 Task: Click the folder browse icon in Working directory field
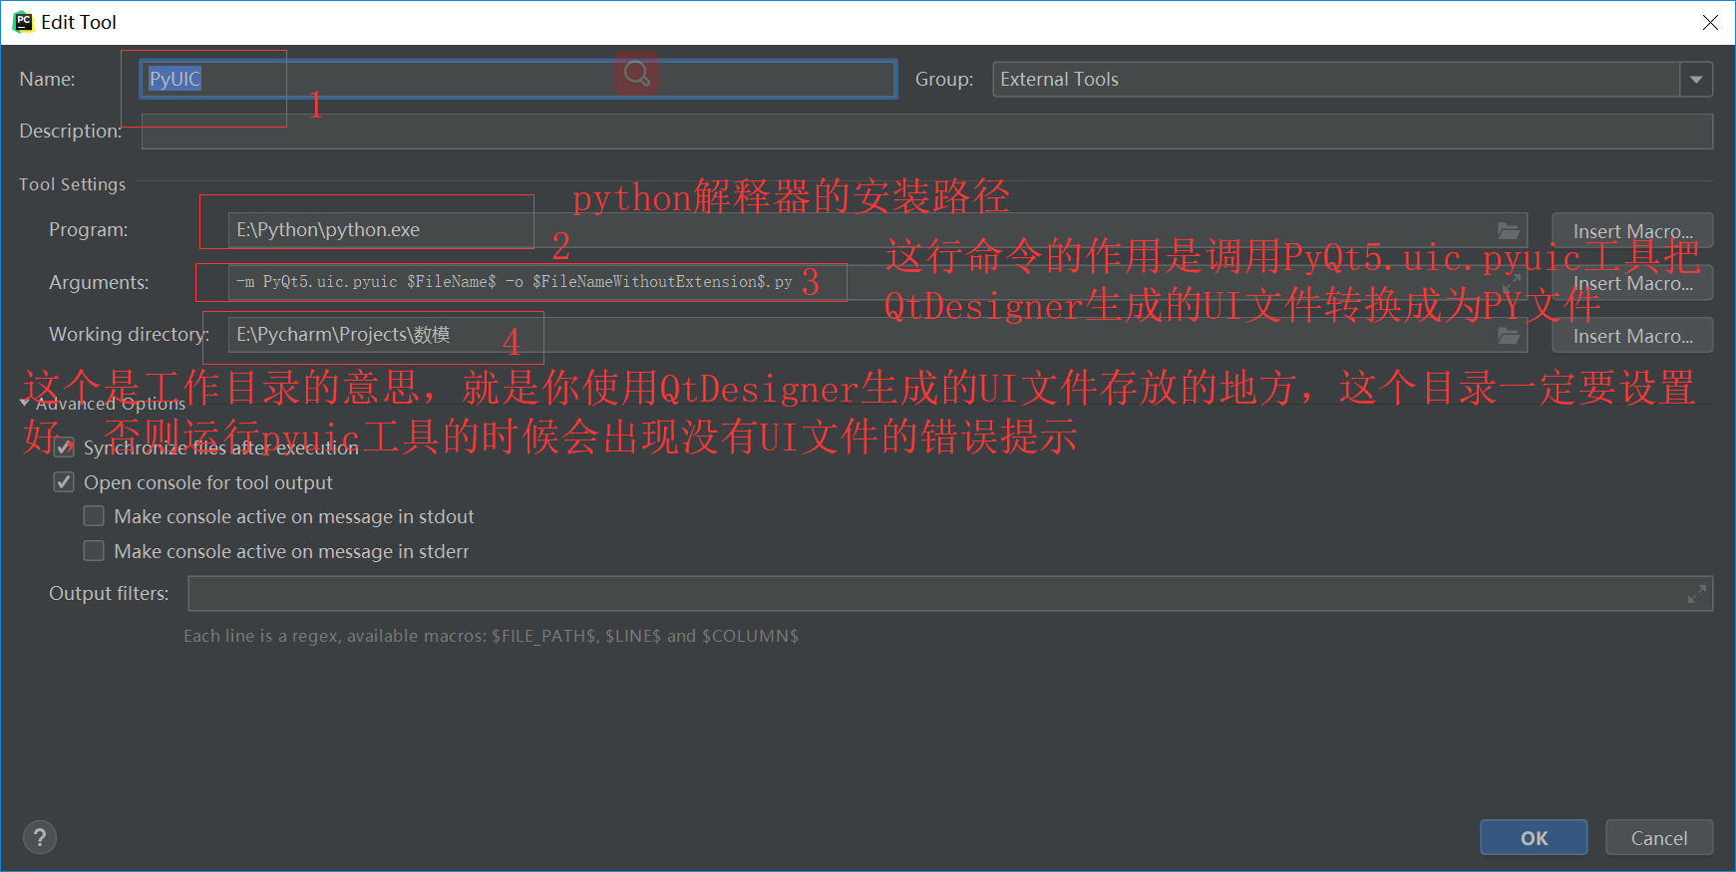1509,336
